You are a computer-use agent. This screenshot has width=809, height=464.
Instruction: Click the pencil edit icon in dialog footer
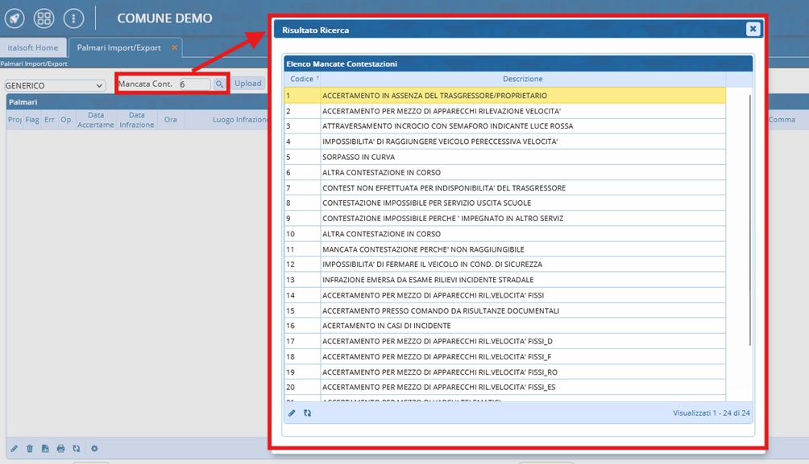pyautogui.click(x=292, y=413)
